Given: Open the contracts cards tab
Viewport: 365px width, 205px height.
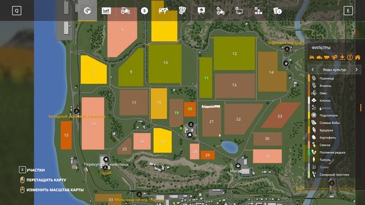Looking at the screenshot, I should point(182,10).
